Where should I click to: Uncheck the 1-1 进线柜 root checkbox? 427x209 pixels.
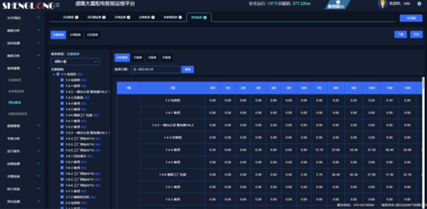[58, 74]
